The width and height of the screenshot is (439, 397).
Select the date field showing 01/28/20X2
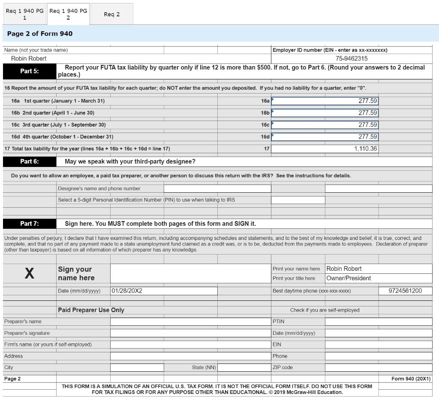click(163, 290)
